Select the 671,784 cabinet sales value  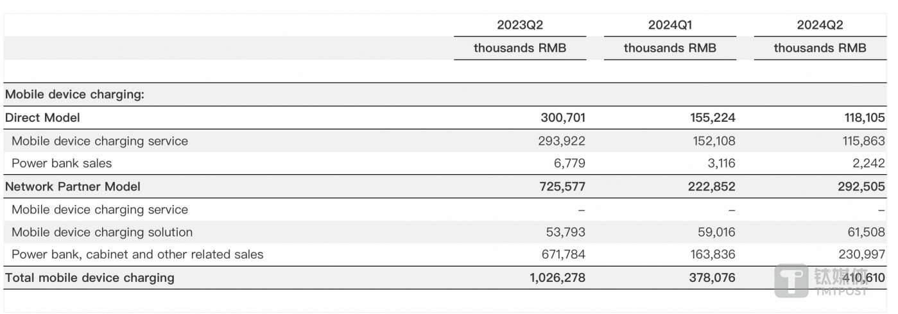[563, 254]
